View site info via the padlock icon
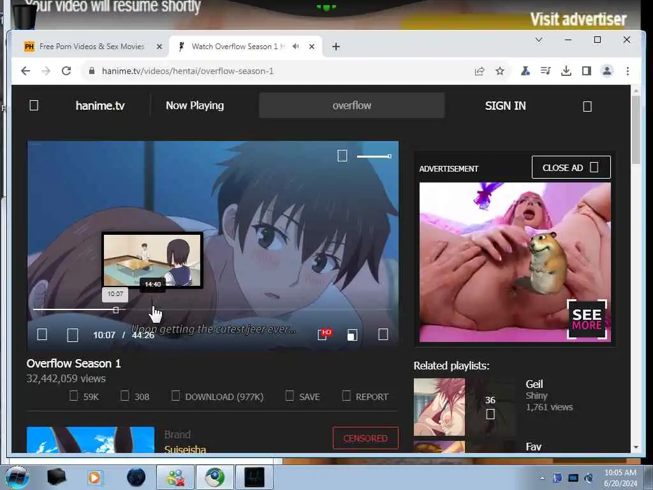 92,71
